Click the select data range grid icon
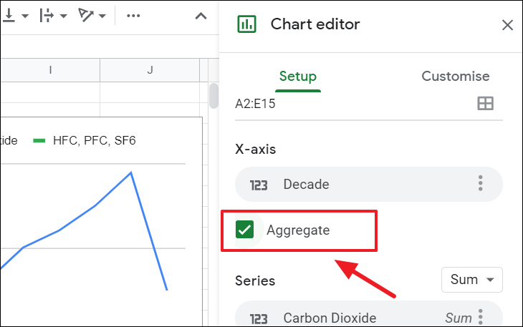Viewport: 523px width, 327px height. coord(485,104)
